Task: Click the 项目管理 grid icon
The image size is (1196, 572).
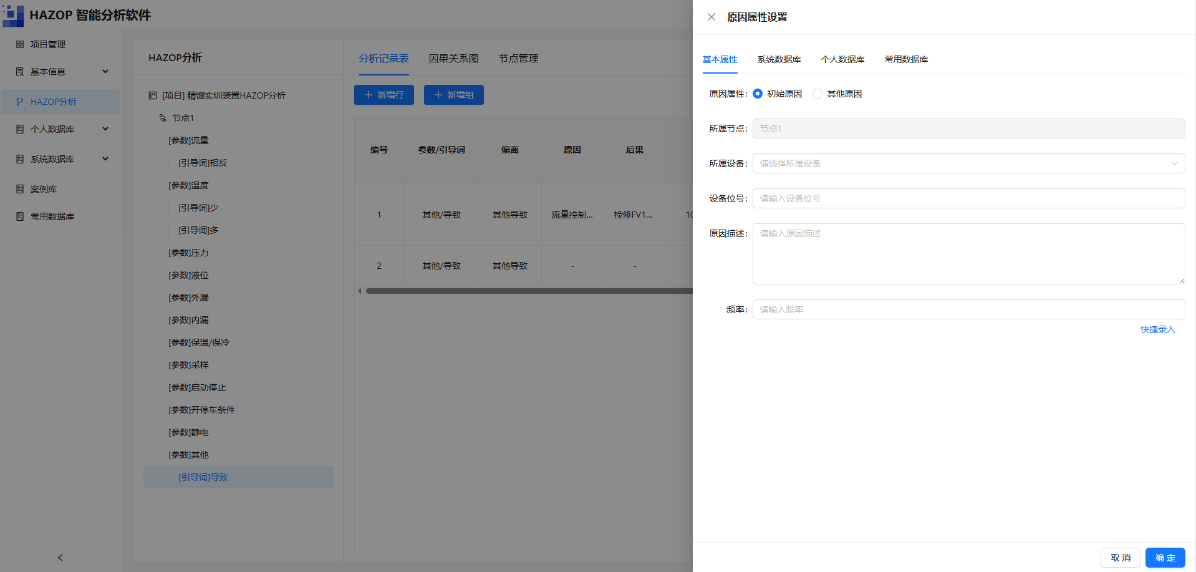Action: click(x=20, y=44)
